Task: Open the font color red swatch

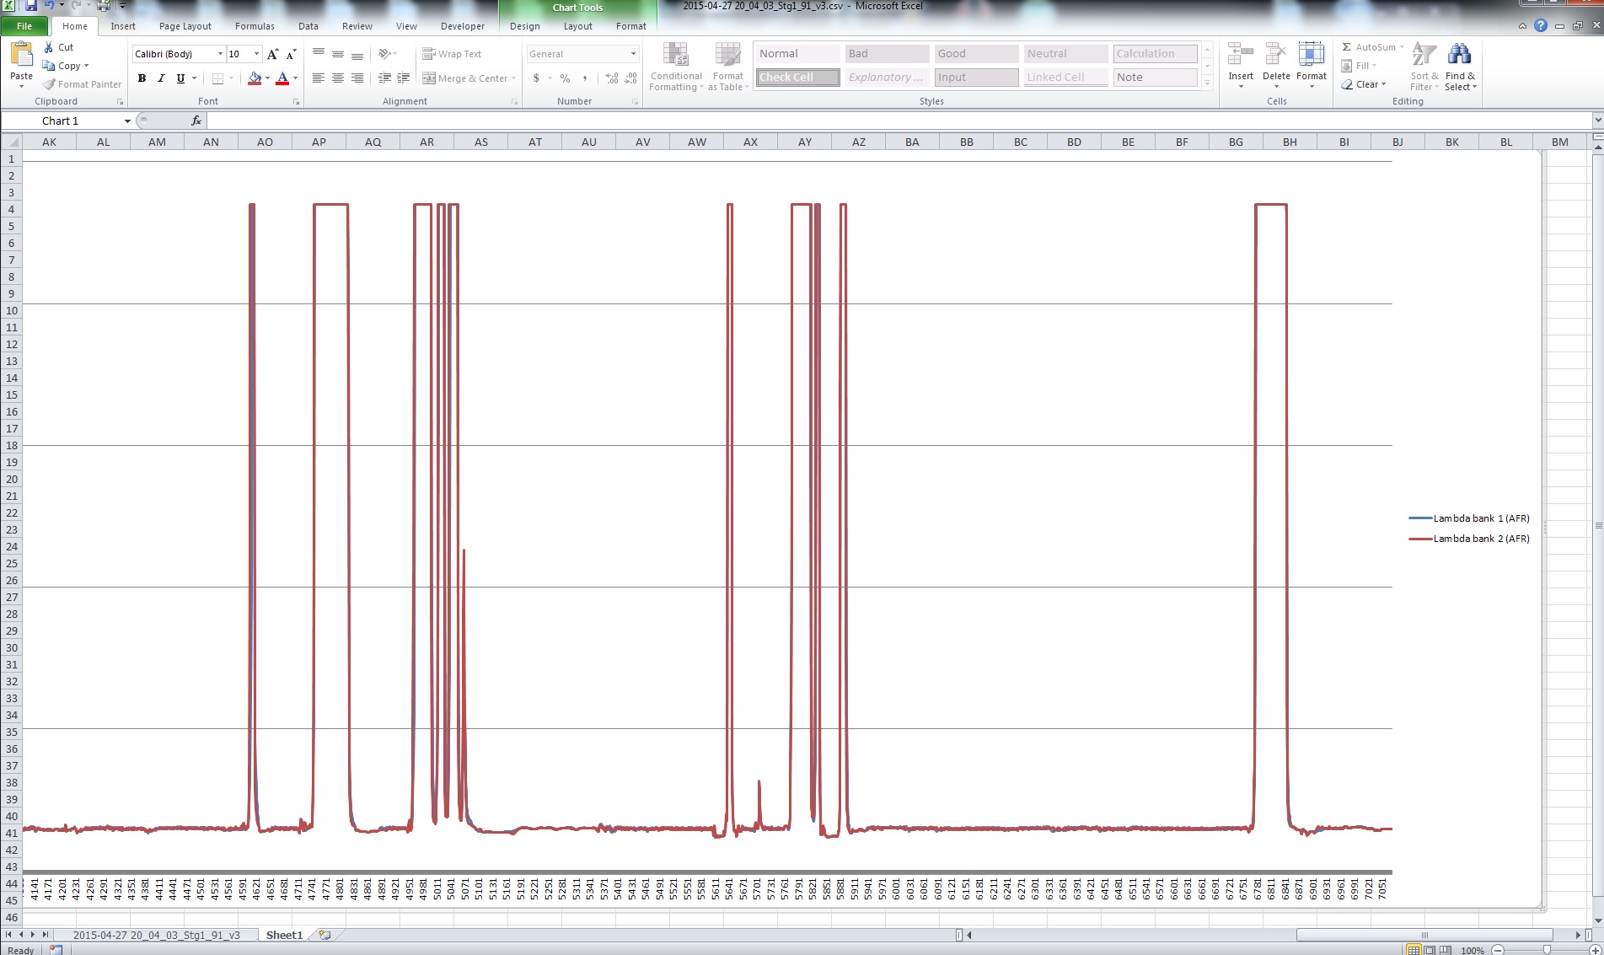Action: click(282, 78)
